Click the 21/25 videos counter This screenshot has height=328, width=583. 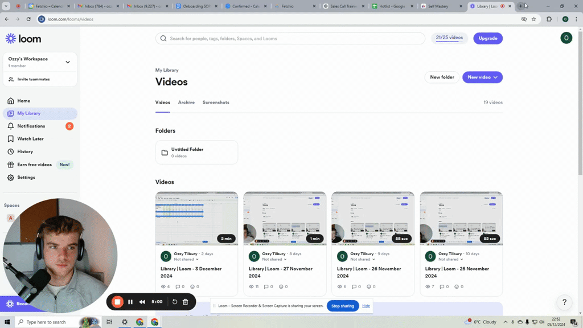449,38
